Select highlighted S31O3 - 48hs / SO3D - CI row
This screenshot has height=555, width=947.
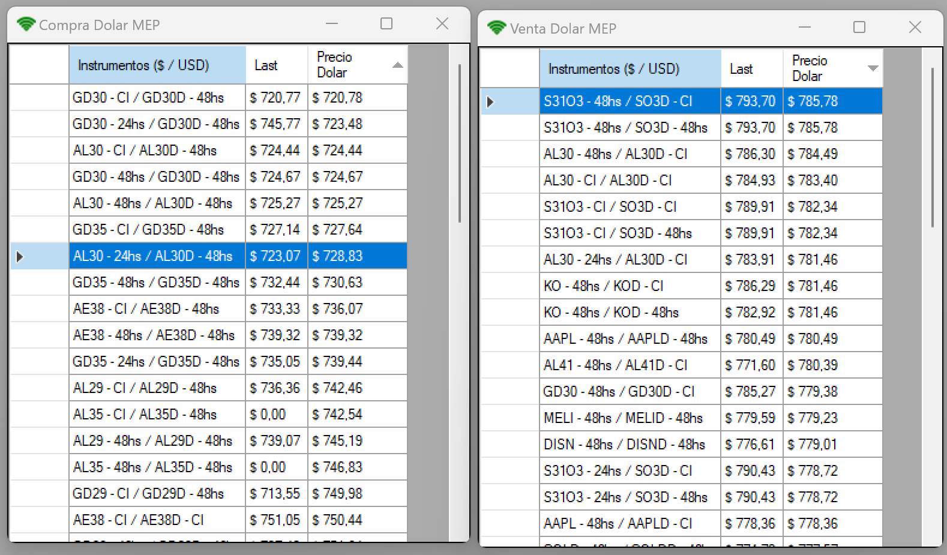click(x=682, y=101)
